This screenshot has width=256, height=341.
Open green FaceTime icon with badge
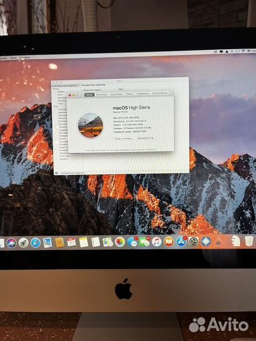pos(144,242)
